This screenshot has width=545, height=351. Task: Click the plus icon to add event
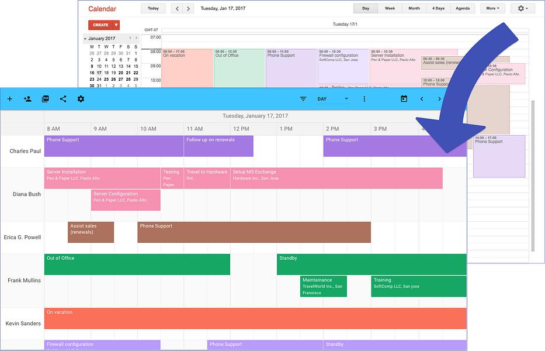10,99
